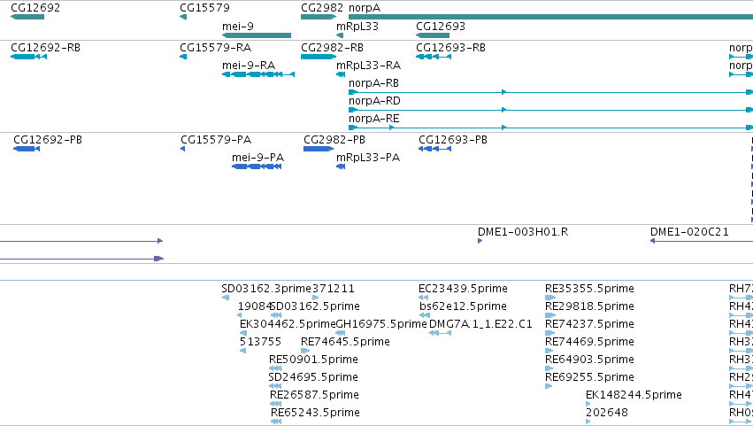Select the RE65243.5prime EST label

315,413
